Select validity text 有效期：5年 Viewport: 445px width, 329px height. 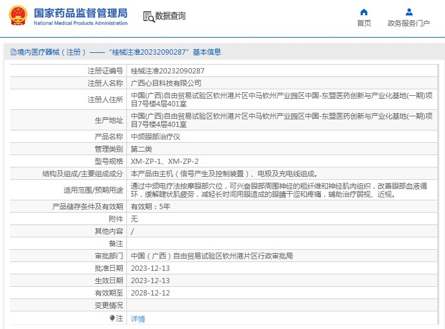(150, 206)
